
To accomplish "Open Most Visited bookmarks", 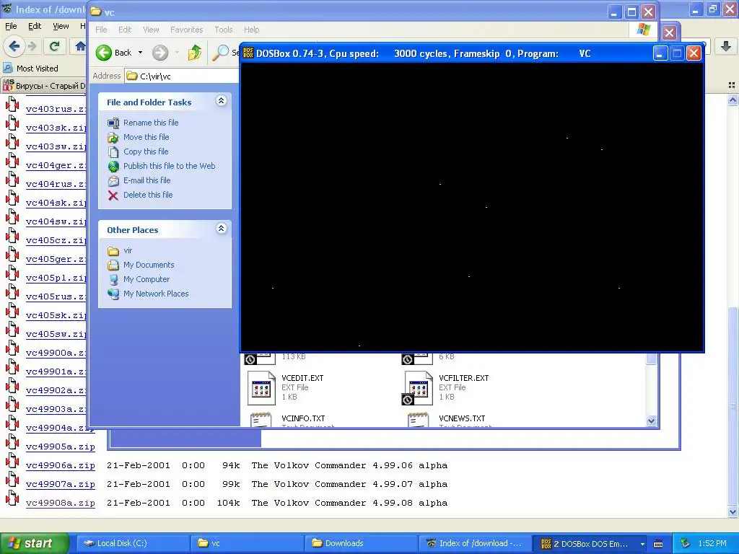I will click(31, 69).
